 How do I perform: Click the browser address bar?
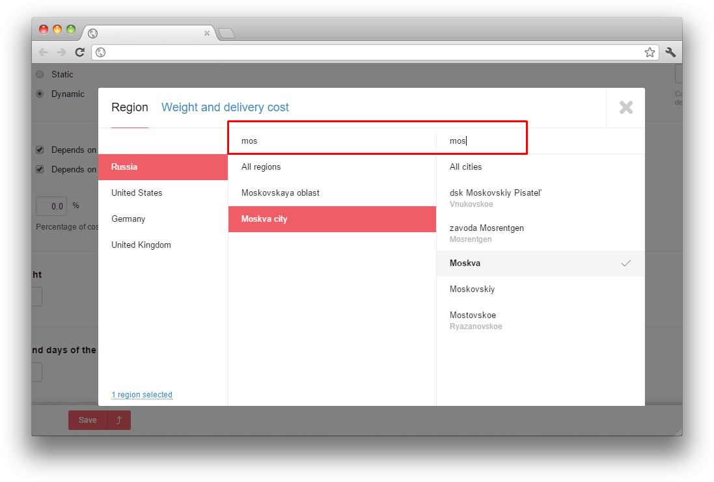coord(374,52)
